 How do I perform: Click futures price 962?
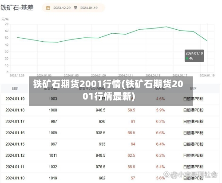click(102, 178)
